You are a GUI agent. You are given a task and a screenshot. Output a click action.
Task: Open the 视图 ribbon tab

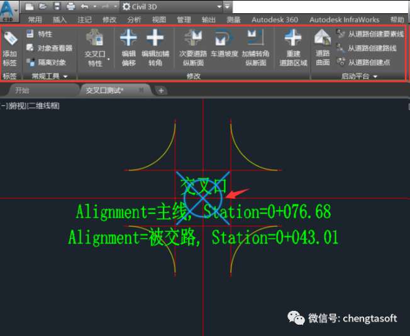click(159, 20)
